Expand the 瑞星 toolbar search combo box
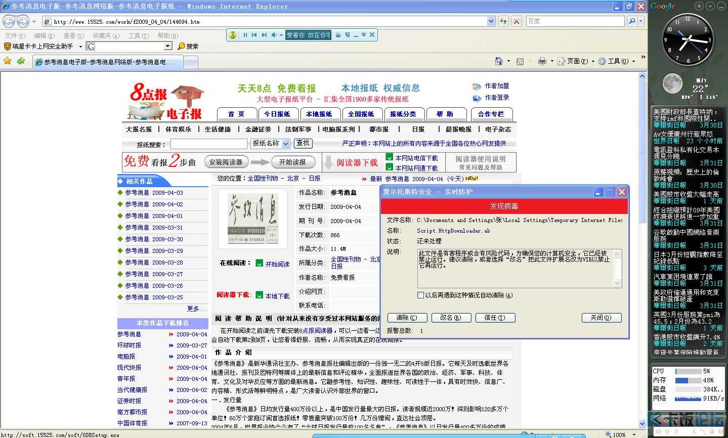This screenshot has height=438, width=728. click(x=168, y=46)
